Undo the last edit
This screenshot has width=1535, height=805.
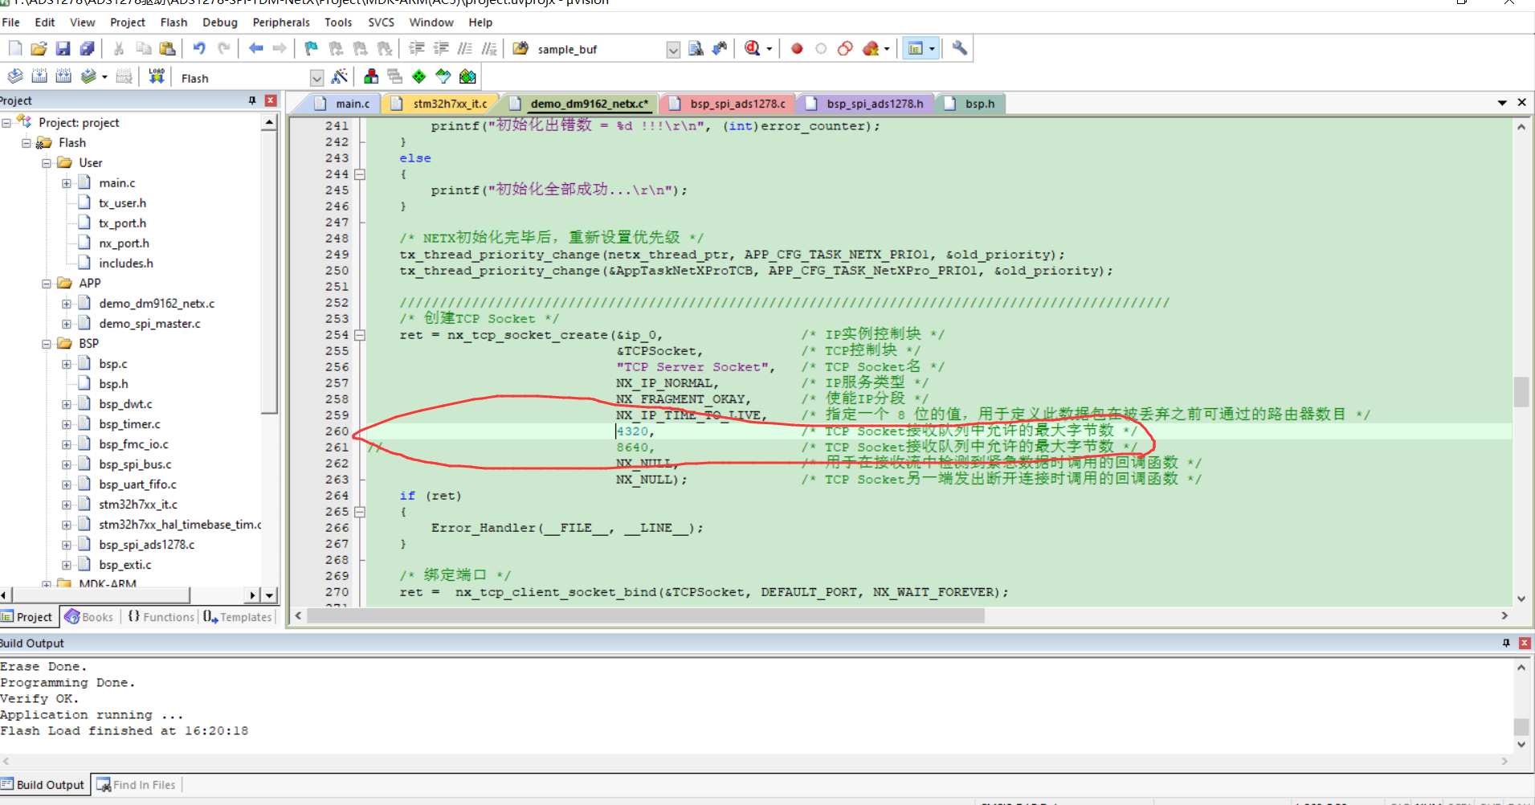(x=199, y=49)
